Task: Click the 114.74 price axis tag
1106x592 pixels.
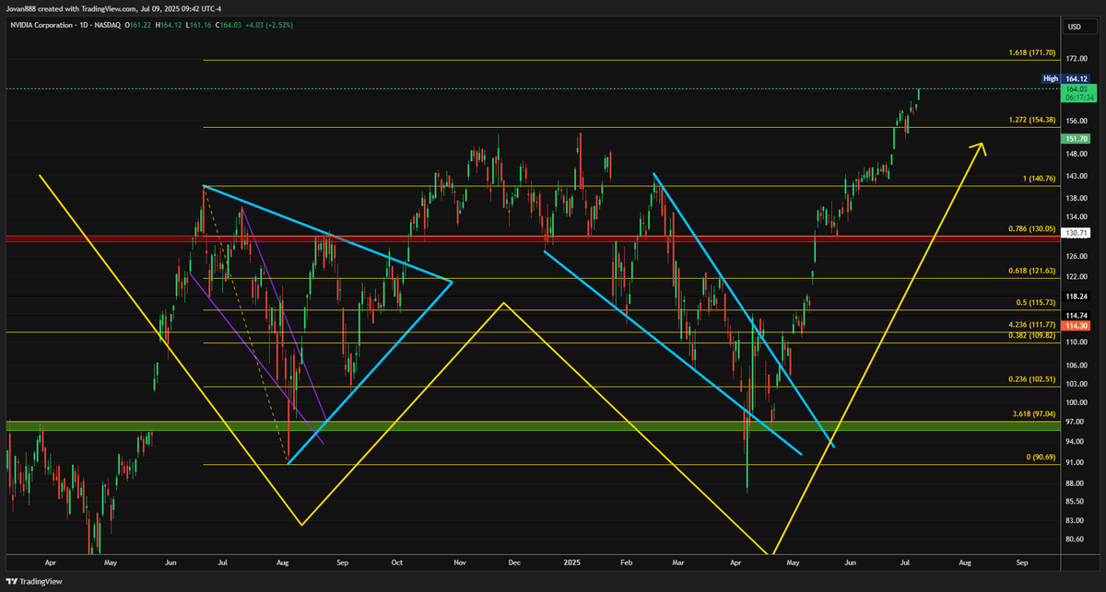Action: click(1077, 315)
